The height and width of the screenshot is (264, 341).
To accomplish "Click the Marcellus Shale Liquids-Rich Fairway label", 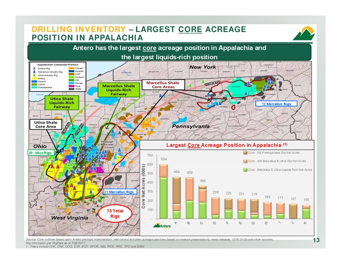I will (x=119, y=90).
